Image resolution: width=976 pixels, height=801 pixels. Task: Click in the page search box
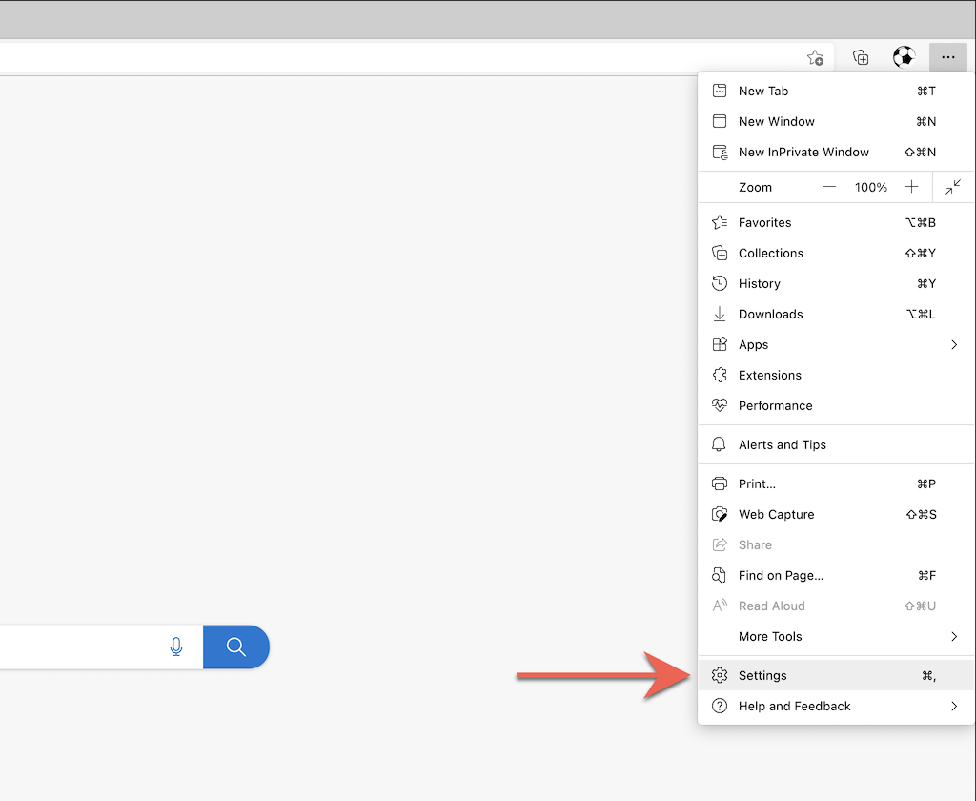76,647
